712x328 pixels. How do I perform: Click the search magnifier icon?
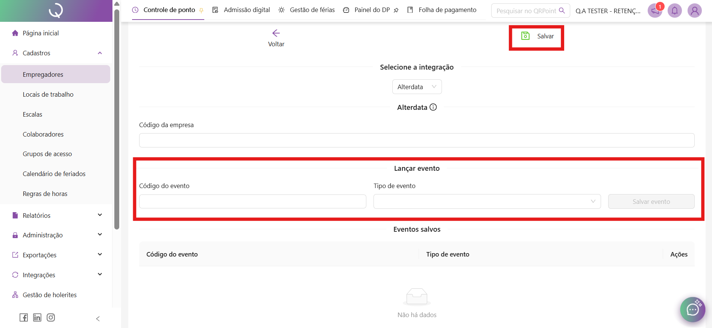tap(562, 11)
